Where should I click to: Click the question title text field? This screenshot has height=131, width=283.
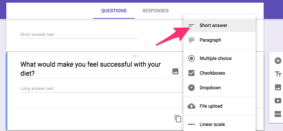pos(93,69)
